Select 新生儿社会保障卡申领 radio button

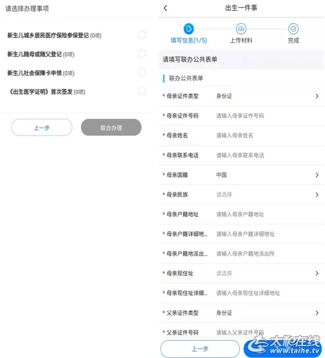142,72
